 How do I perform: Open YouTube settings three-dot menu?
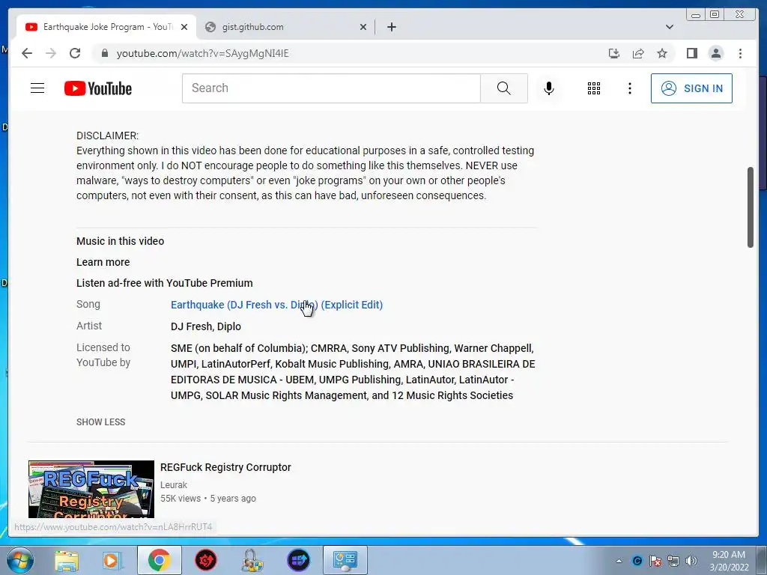click(x=629, y=88)
